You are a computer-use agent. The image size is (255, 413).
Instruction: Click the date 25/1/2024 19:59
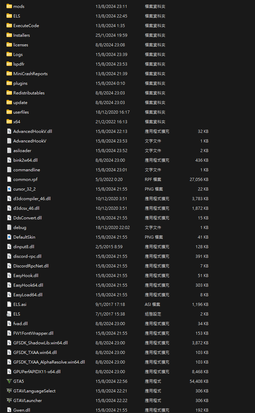[x=111, y=35]
